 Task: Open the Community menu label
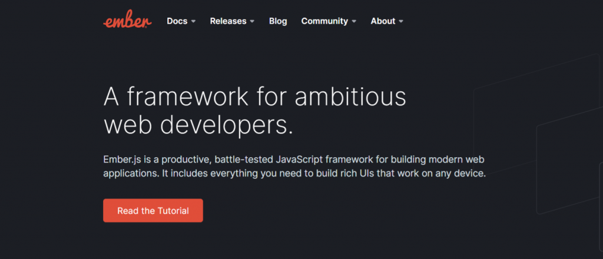click(324, 21)
